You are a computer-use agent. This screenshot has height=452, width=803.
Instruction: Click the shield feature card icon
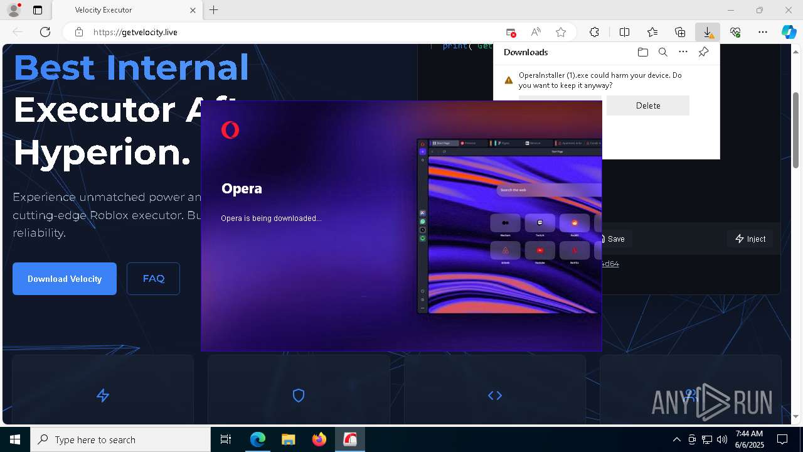[x=299, y=395]
